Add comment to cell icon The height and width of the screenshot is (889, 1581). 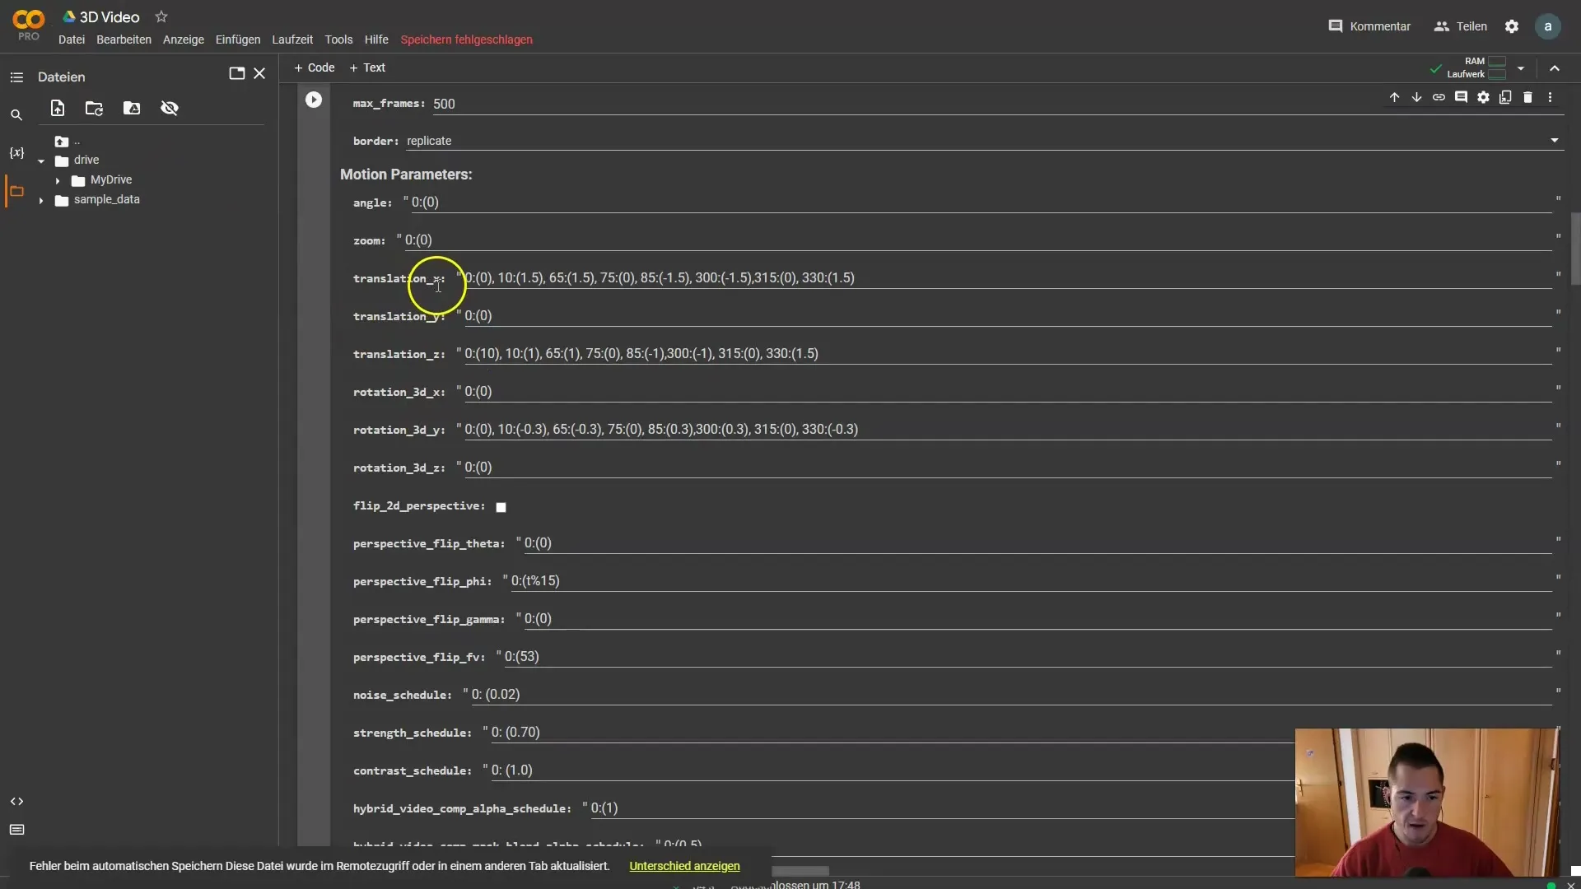click(1461, 97)
